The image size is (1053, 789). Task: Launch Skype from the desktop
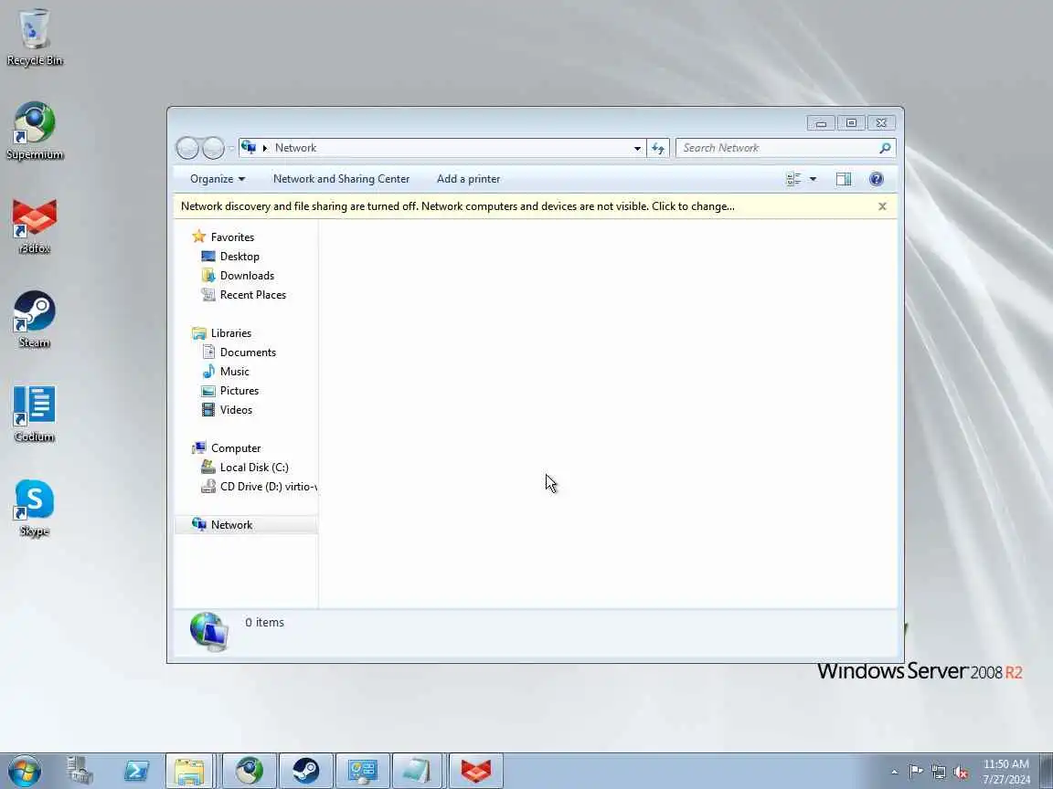(34, 508)
